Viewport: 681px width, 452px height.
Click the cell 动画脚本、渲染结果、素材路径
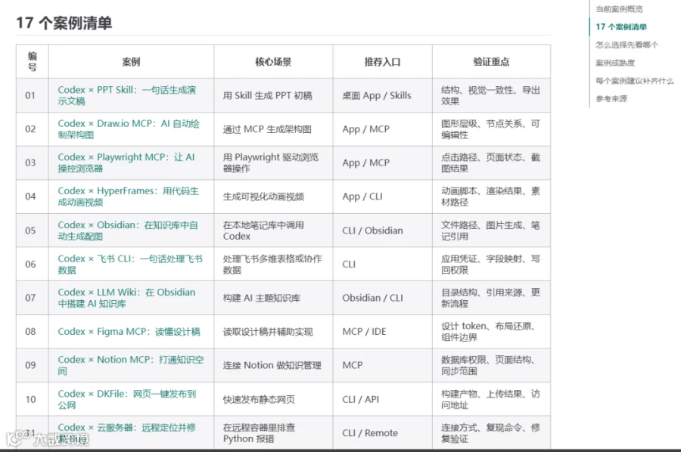click(491, 197)
